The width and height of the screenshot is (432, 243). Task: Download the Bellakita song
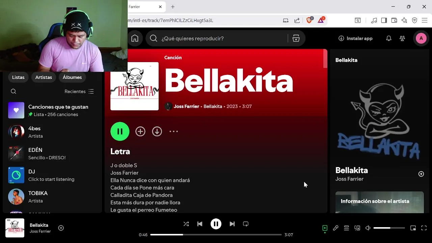(x=157, y=132)
